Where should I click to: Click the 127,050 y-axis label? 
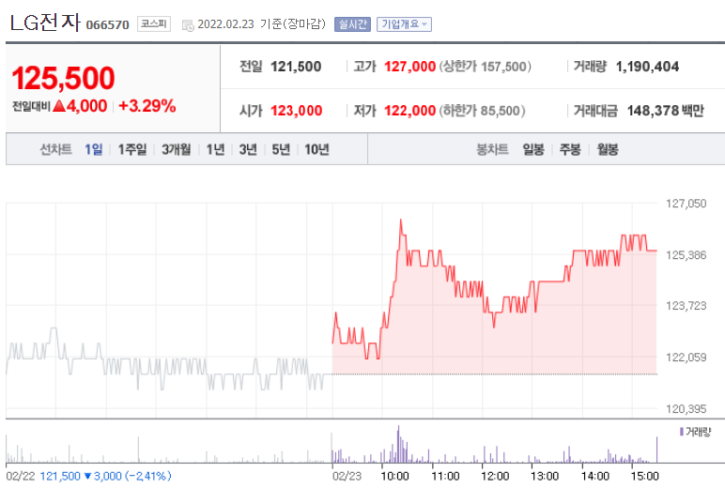686,204
